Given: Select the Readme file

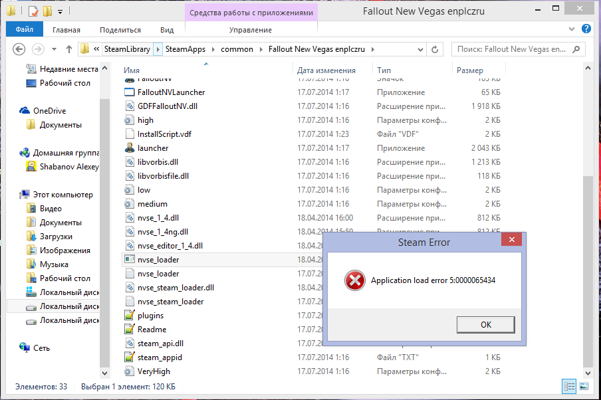Looking at the screenshot, I should click(152, 330).
